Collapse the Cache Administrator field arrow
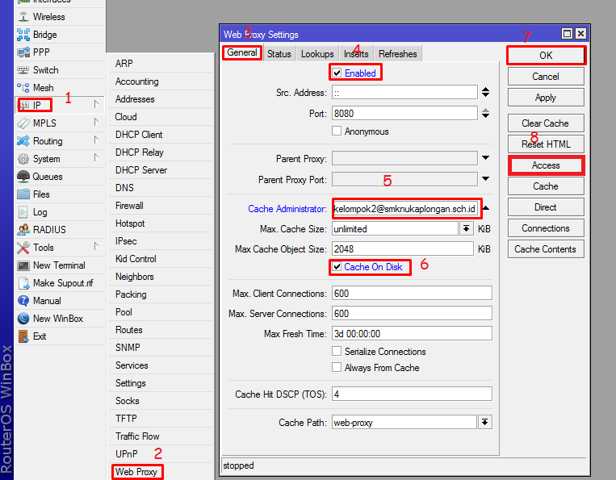This screenshot has height=480, width=616. coord(486,208)
